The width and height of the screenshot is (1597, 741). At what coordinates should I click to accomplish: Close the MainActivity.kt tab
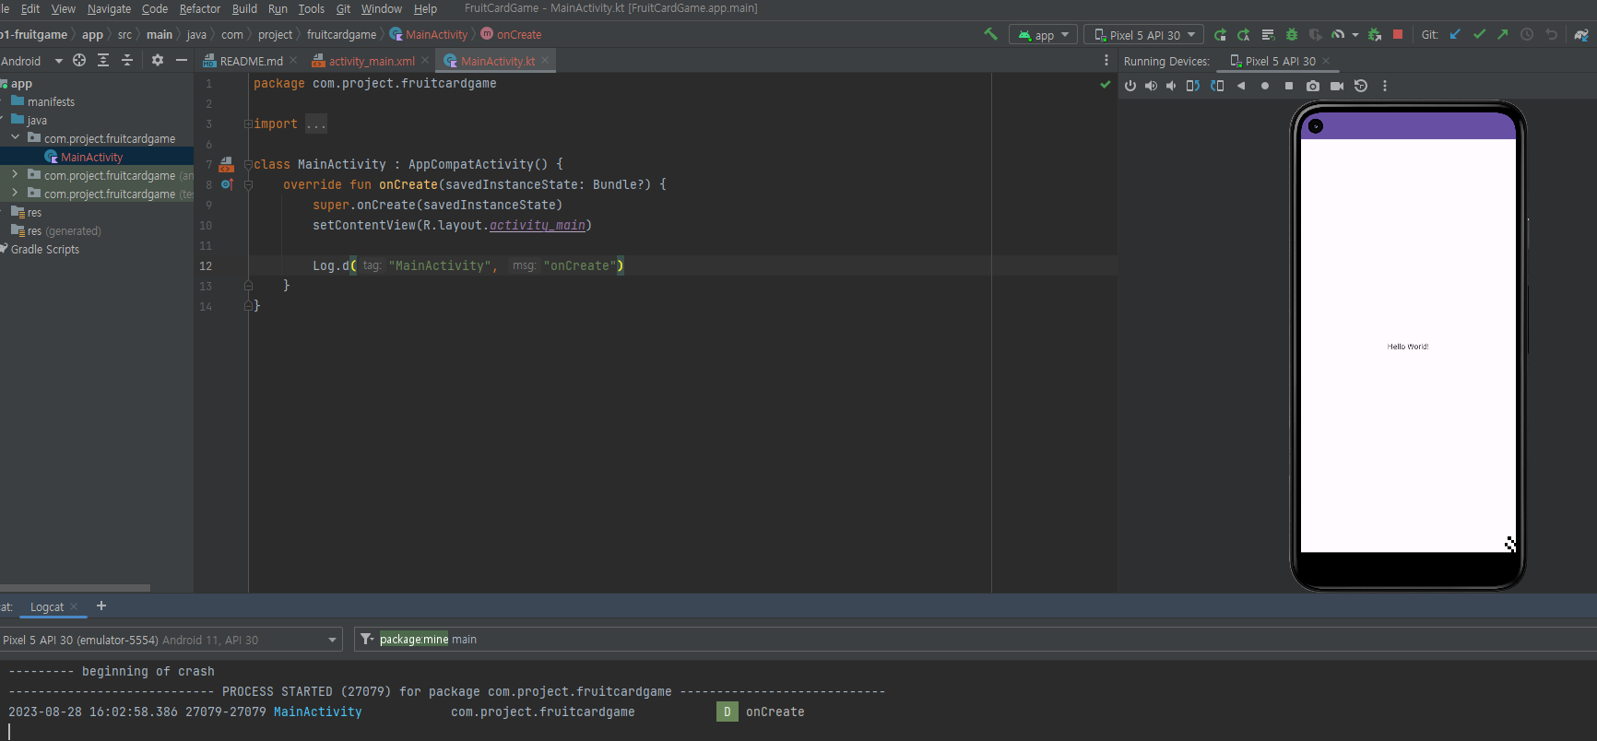[x=545, y=60]
